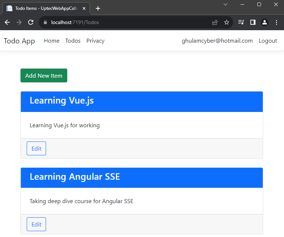
Task: Edit the Learning Vue.js todo
Action: point(36,148)
